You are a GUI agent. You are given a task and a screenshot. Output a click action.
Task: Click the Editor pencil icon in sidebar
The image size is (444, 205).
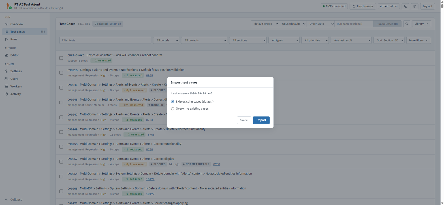7,55
